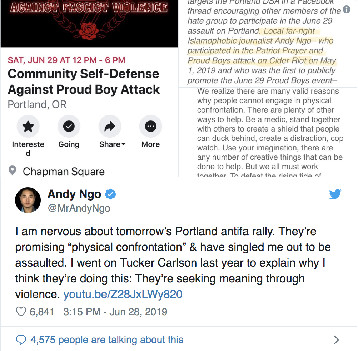Open the info icon beside article text
Viewport: 358px width, 351px height.
point(347,9)
